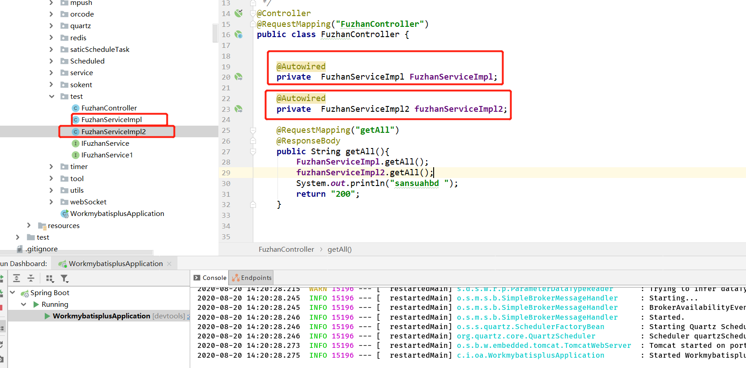
Task: Select the mpush package in project tree
Action: coord(81,3)
